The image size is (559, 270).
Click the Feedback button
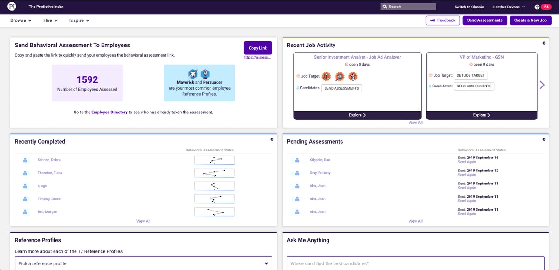[x=443, y=20]
